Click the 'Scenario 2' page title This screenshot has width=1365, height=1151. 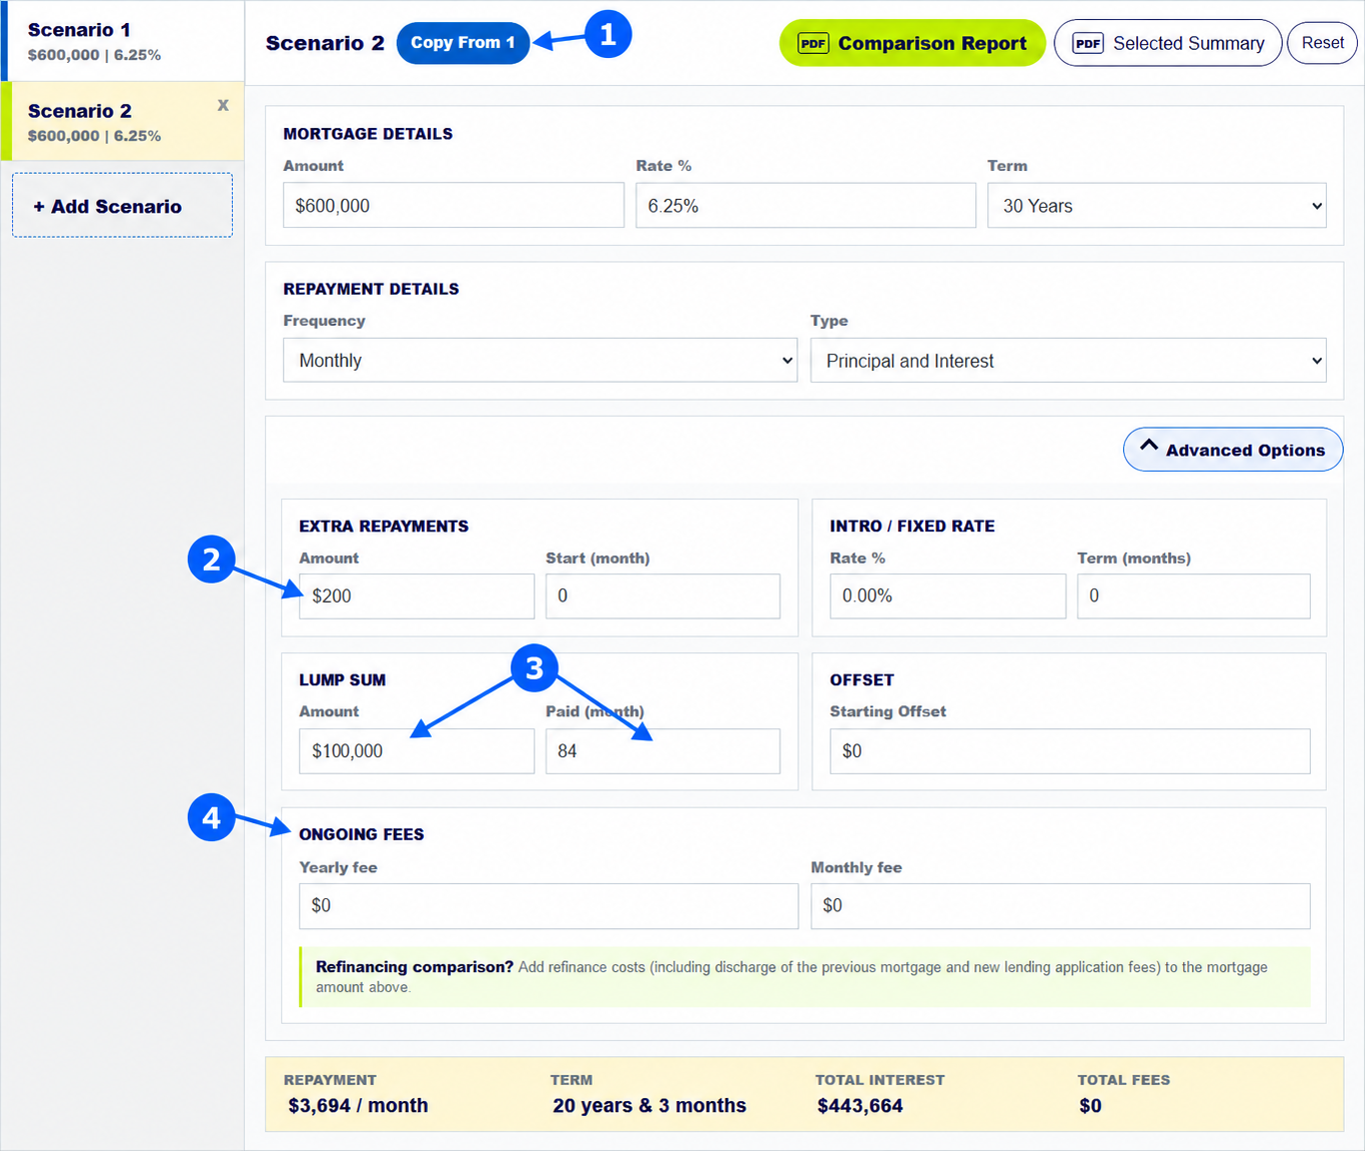(325, 43)
